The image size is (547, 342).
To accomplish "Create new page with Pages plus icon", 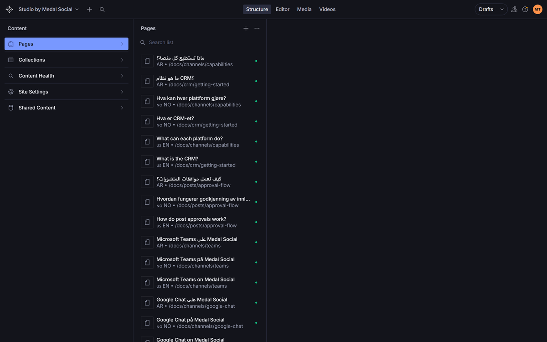I will point(246,28).
